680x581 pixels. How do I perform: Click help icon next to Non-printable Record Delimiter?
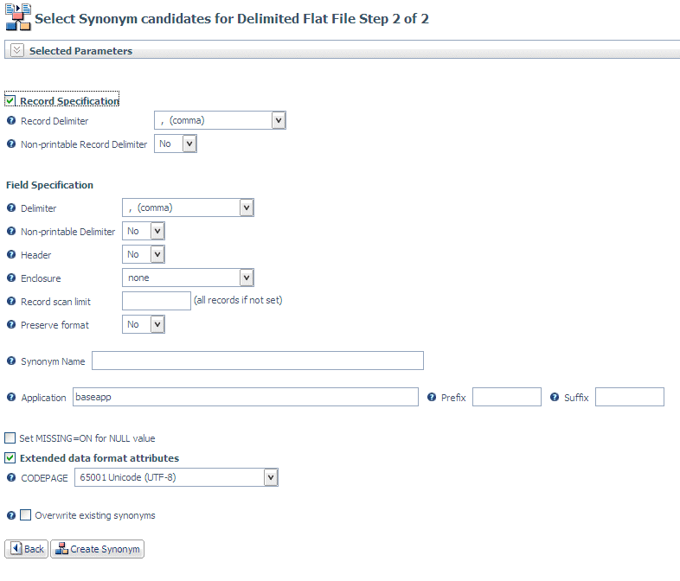pyautogui.click(x=11, y=144)
